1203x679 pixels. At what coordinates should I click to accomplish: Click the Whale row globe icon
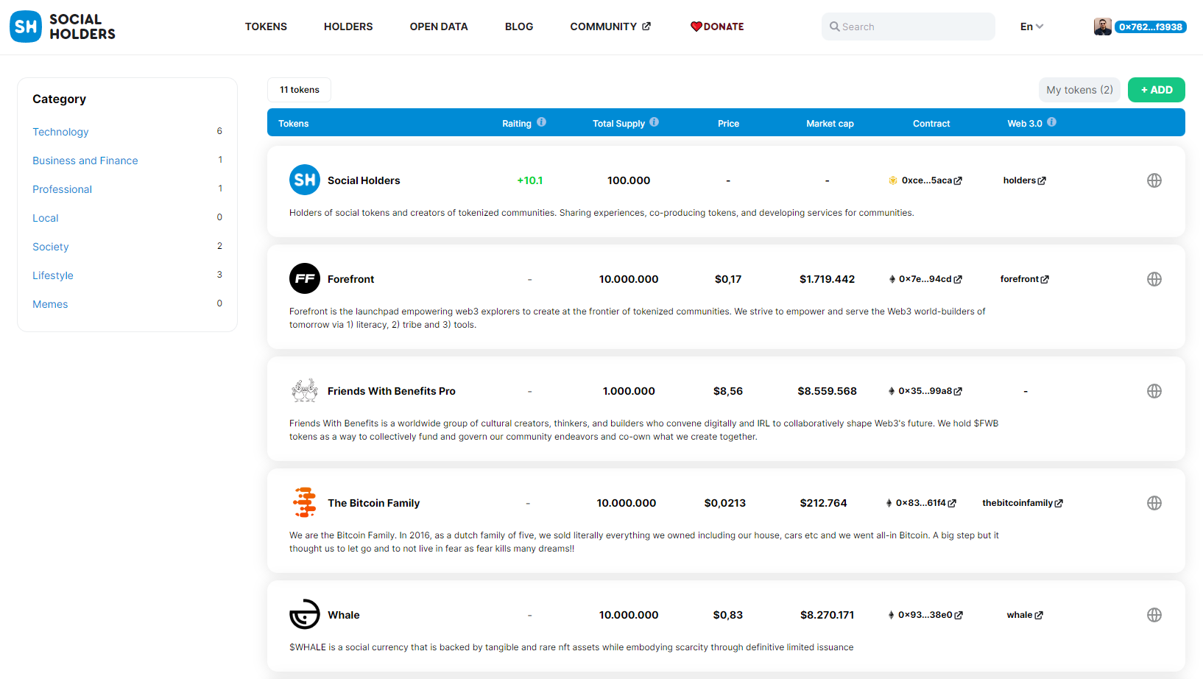click(1154, 615)
